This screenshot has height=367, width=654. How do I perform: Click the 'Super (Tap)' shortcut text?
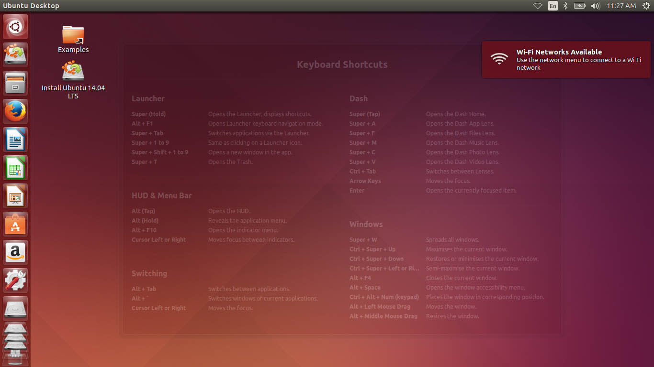pyautogui.click(x=365, y=114)
